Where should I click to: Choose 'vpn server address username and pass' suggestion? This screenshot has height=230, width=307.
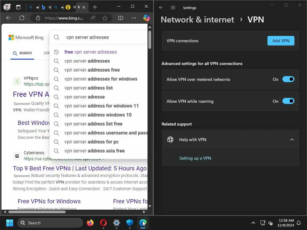pos(106,133)
